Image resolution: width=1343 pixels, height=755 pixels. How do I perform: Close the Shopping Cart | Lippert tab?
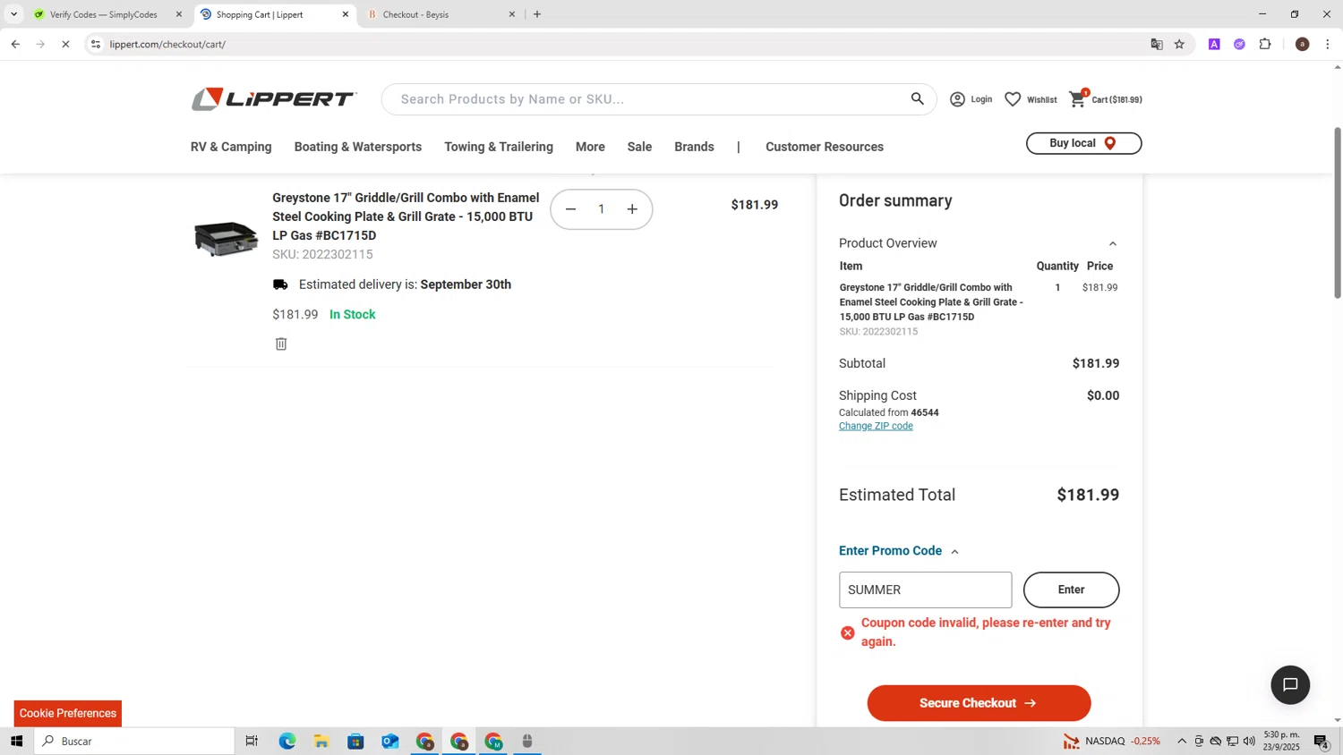click(x=346, y=14)
